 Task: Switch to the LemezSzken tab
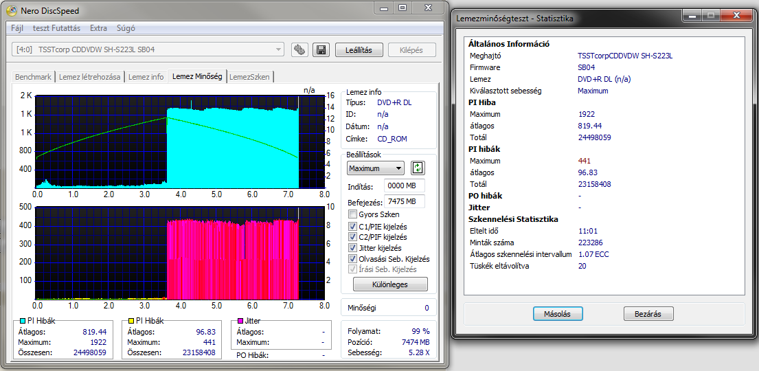point(251,76)
